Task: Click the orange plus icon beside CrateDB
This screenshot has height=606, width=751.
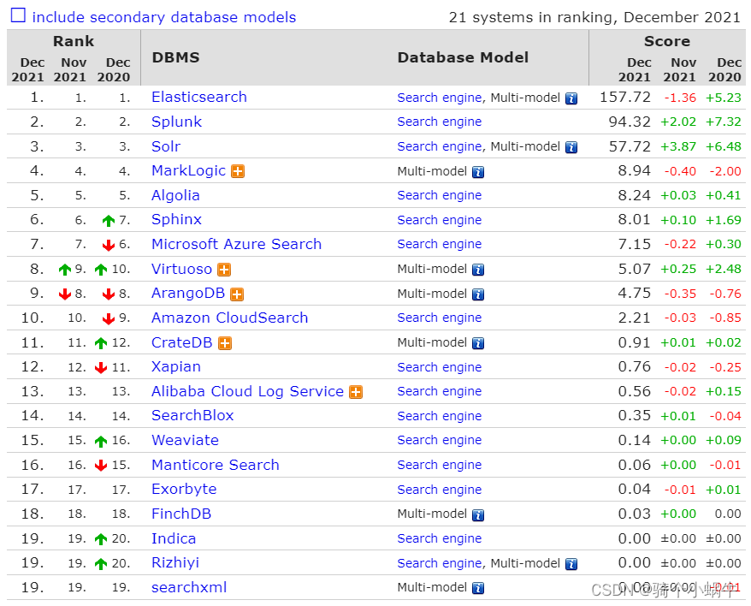Action: coord(225,343)
